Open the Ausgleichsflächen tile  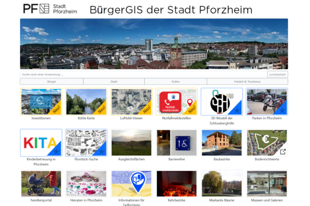click(131, 143)
